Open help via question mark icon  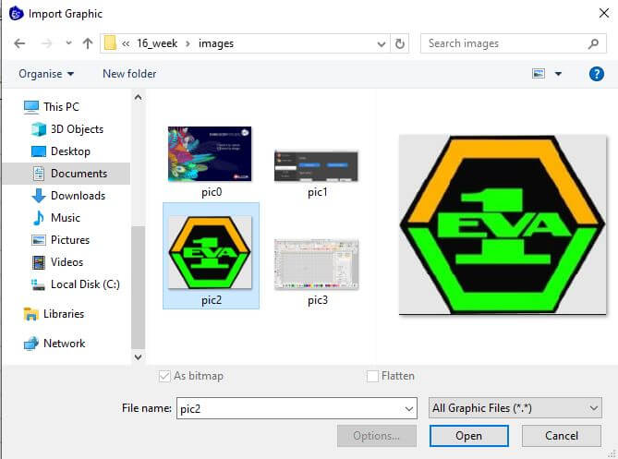tap(597, 74)
